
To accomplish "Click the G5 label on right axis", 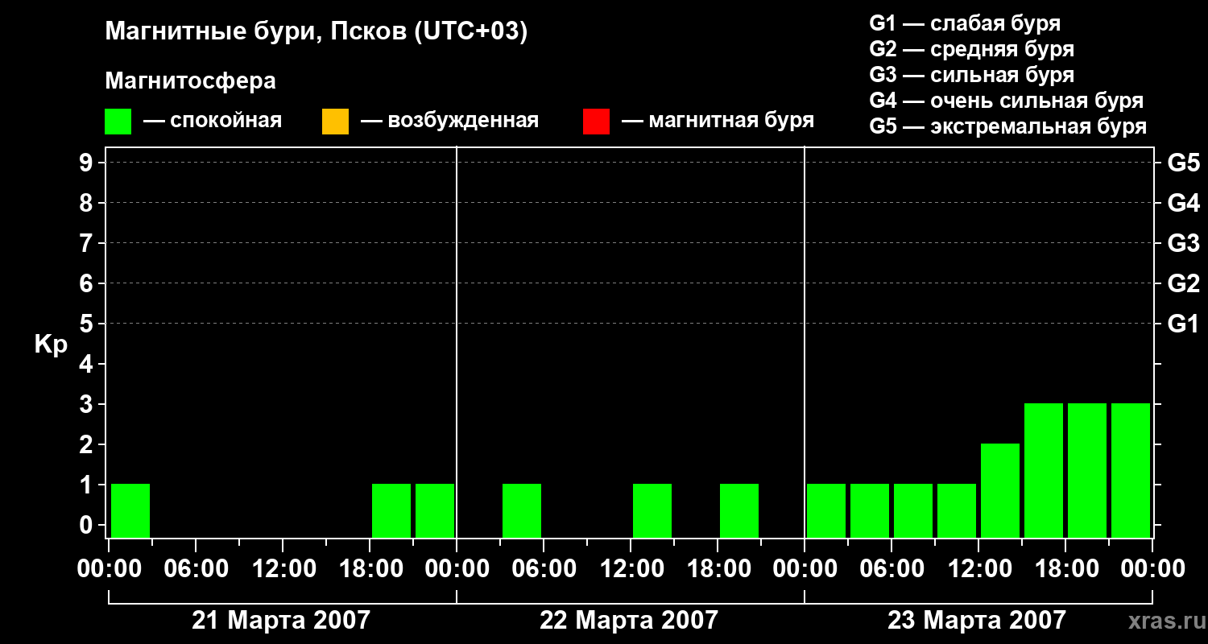I will [1184, 163].
